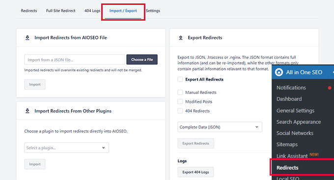Click the Choose a File button
334x180 pixels.
[x=142, y=60]
